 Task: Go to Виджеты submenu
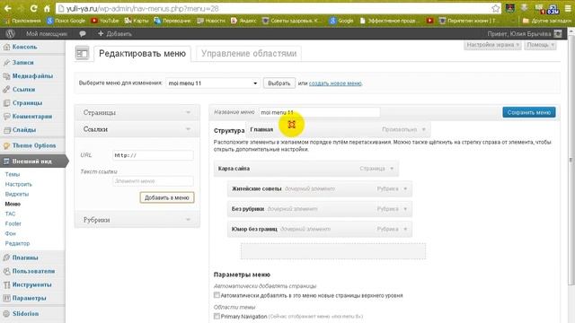(x=17, y=194)
